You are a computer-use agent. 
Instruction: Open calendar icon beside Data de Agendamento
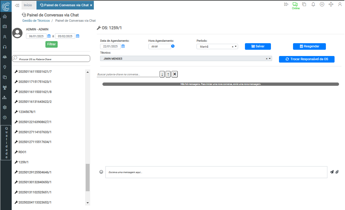[123, 46]
